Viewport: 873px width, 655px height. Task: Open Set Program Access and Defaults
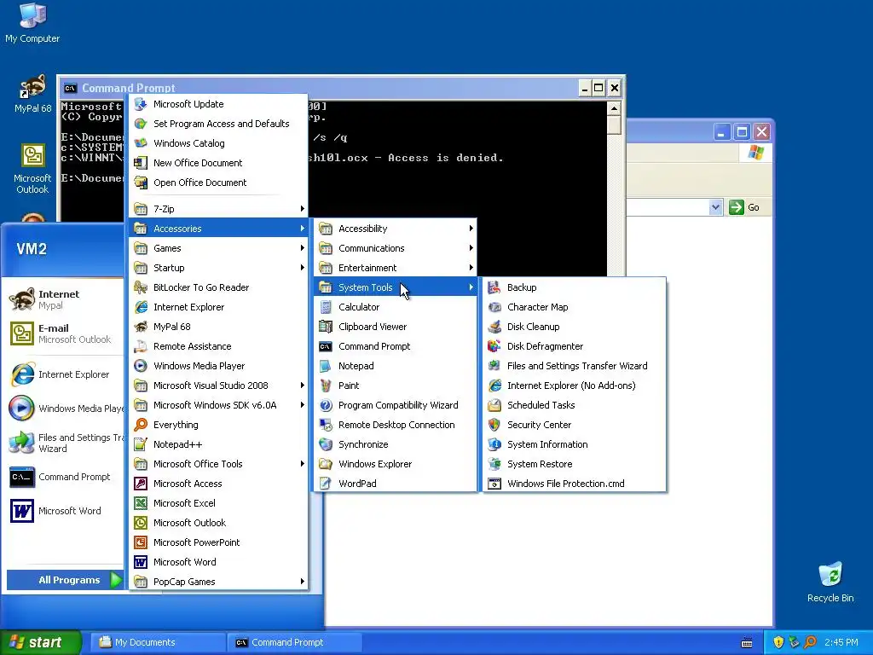click(218, 124)
